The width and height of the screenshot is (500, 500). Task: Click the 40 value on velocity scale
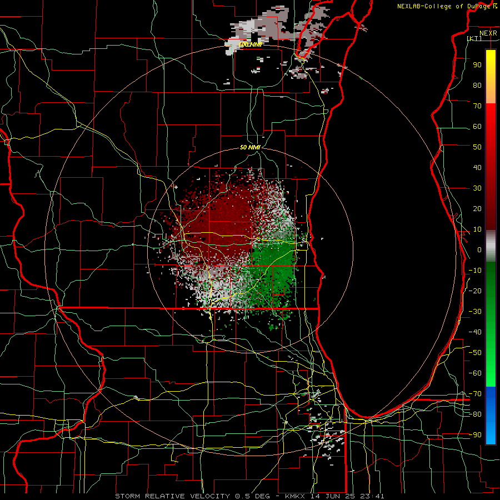click(477, 167)
